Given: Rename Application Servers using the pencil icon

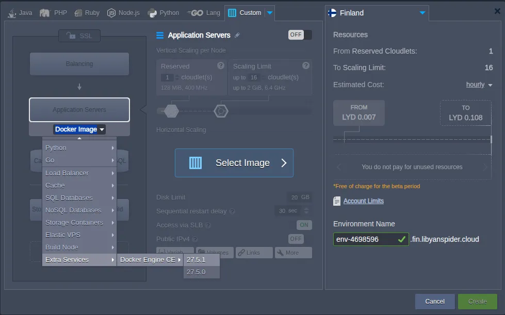Looking at the screenshot, I should click(236, 35).
